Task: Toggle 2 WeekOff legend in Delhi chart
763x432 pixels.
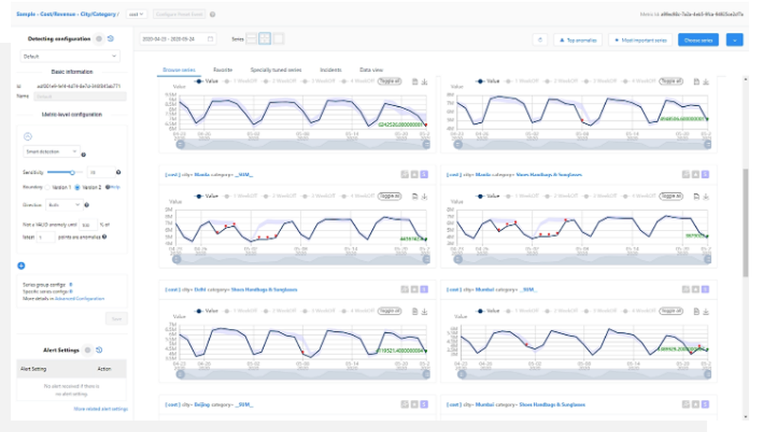Action: pyautogui.click(x=279, y=311)
